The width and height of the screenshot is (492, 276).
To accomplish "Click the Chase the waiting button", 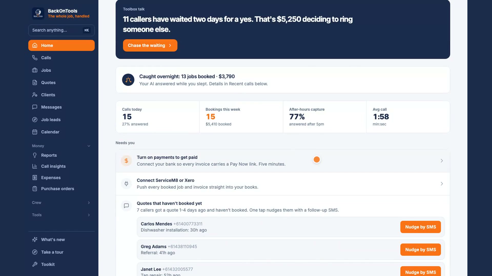I will pyautogui.click(x=150, y=45).
